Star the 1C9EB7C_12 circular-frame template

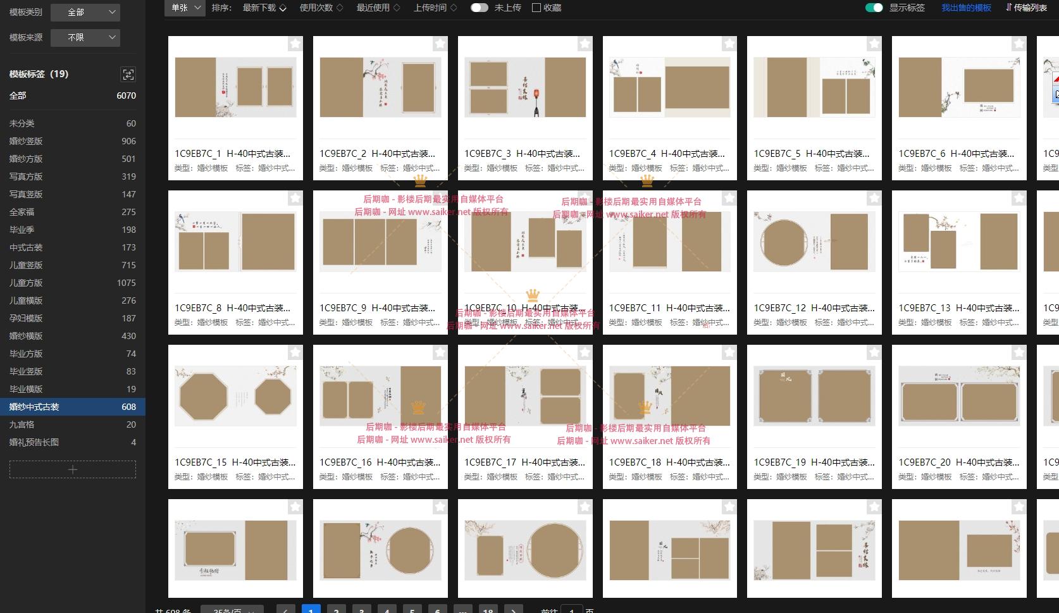(874, 198)
